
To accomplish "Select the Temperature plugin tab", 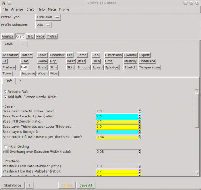I will [x=150, y=67].
